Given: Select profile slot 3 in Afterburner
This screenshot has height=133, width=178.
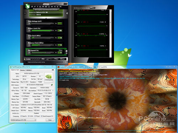Looking at the screenshot, I should pyautogui.click(x=36, y=59).
